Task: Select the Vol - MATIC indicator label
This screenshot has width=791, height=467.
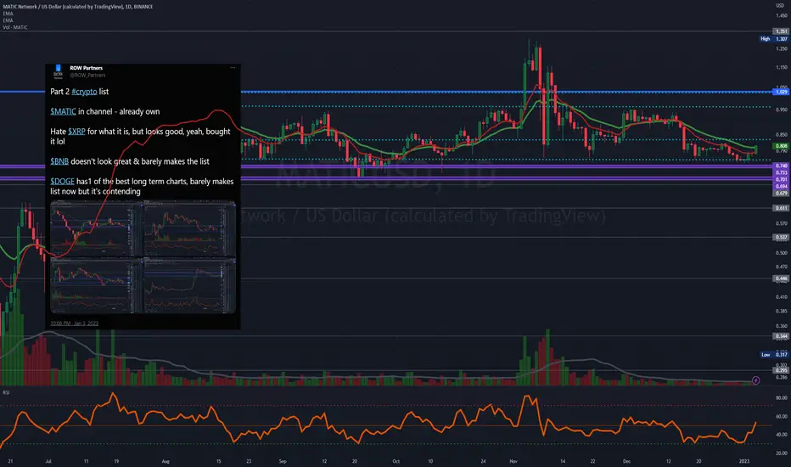Action: tap(15, 27)
